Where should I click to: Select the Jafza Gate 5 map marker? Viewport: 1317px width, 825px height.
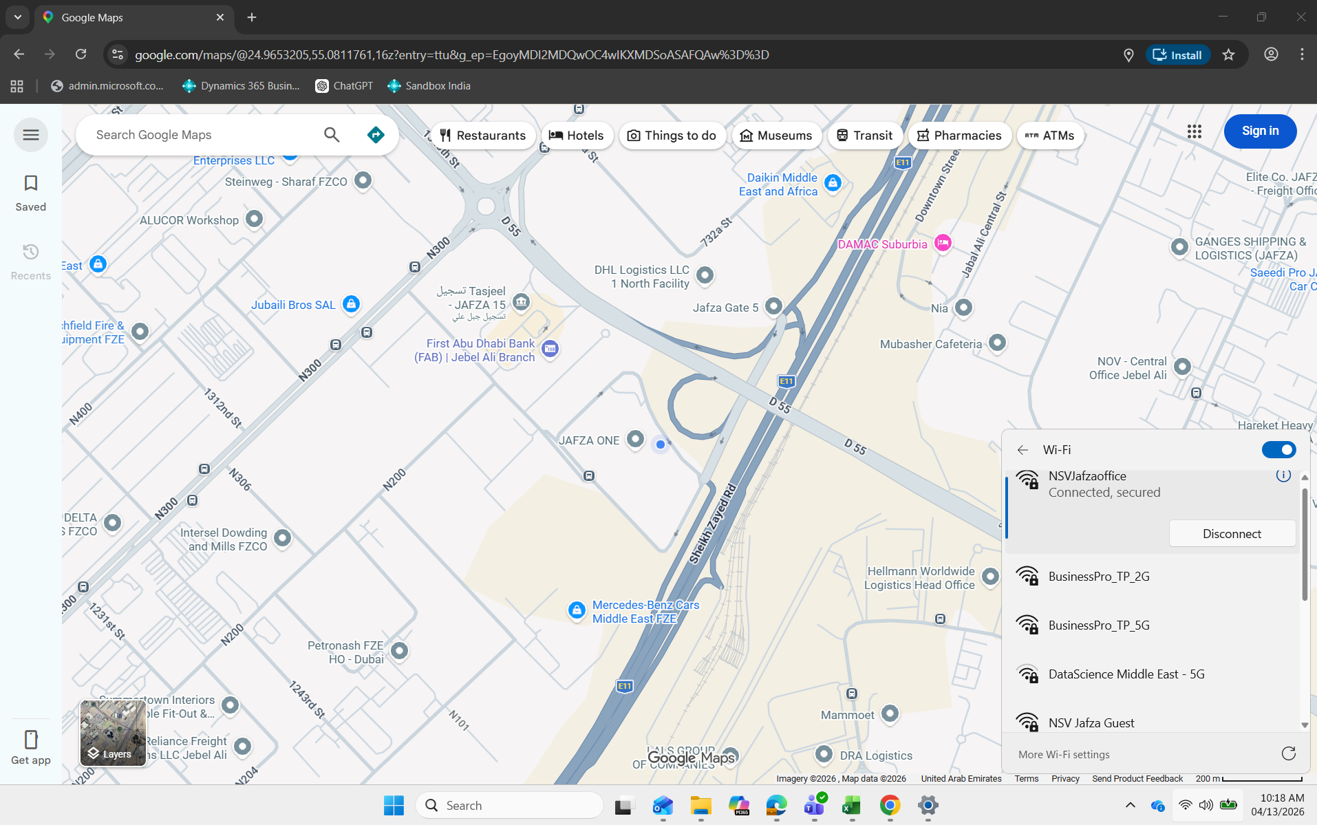pos(774,306)
